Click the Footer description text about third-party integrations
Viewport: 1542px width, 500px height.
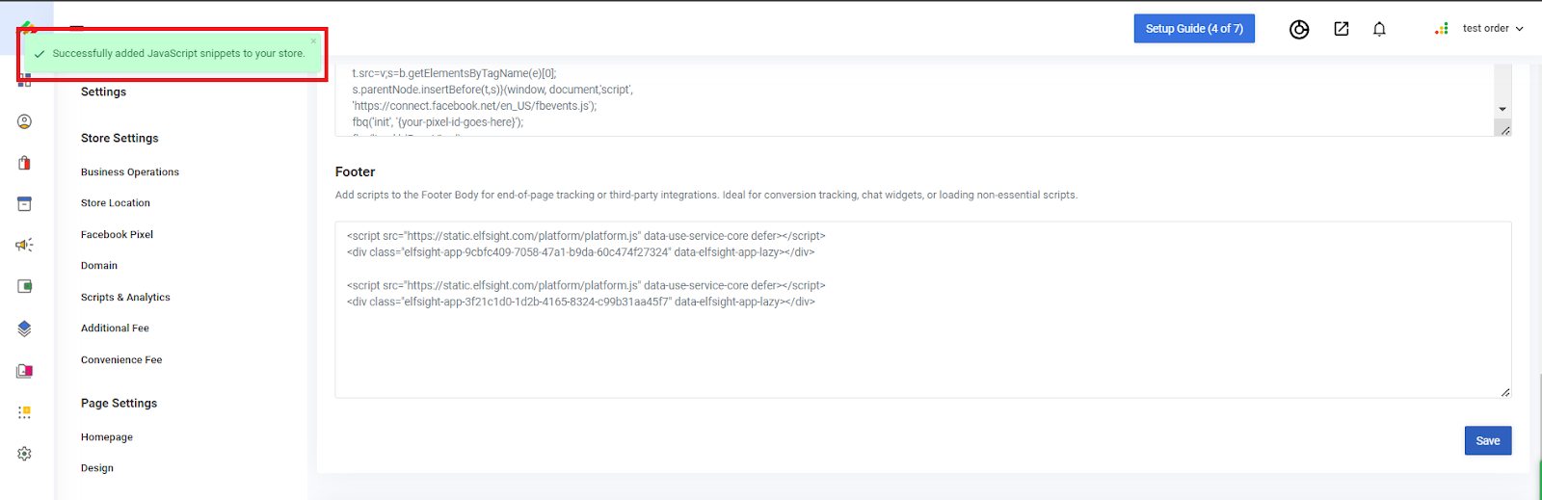click(x=706, y=195)
